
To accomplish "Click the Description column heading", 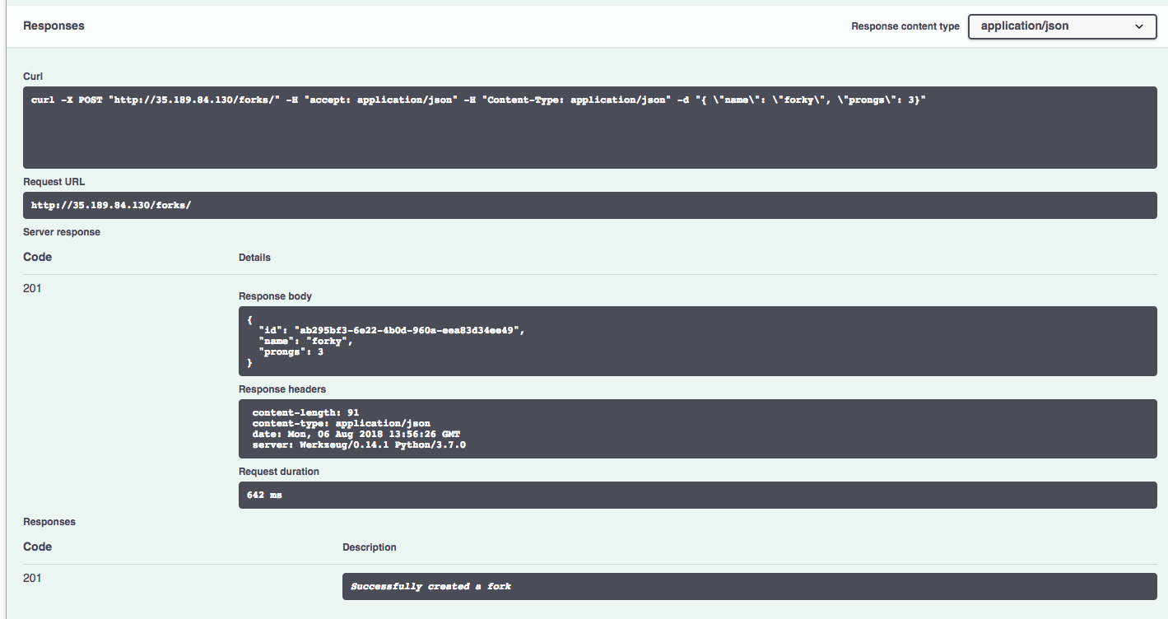I will click(x=369, y=547).
